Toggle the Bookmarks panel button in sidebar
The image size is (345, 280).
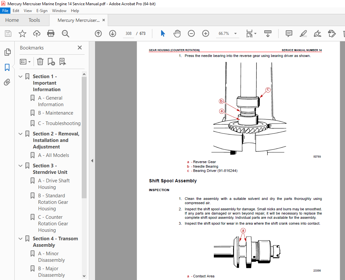pos(7,67)
